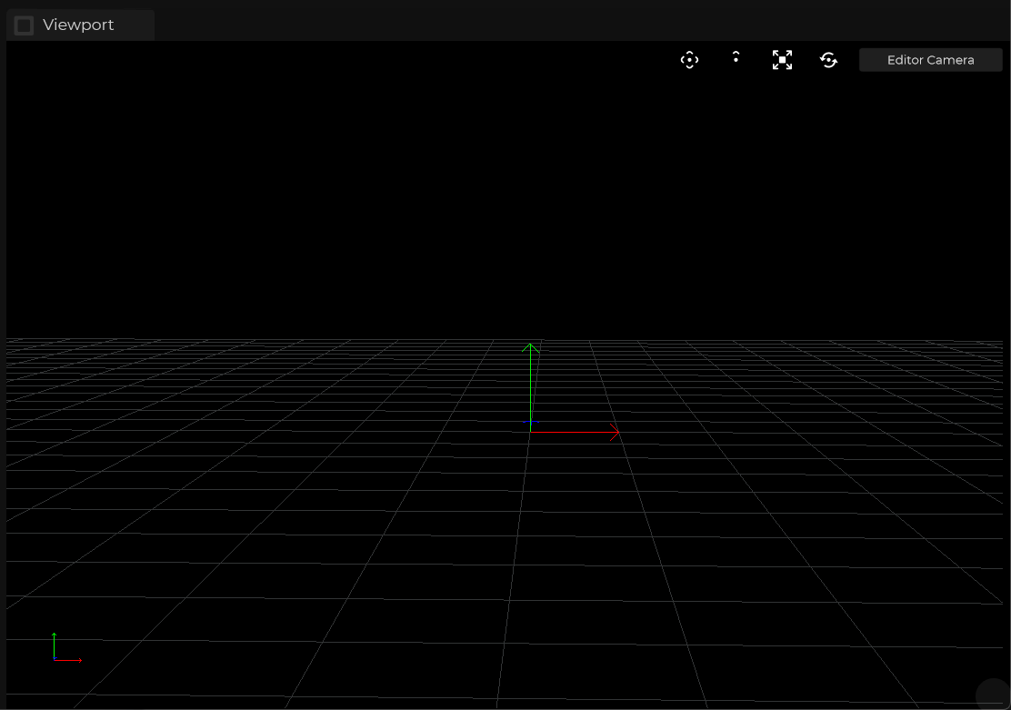1011x710 pixels.
Task: Select the Viewport tab label
Action: [x=78, y=25]
